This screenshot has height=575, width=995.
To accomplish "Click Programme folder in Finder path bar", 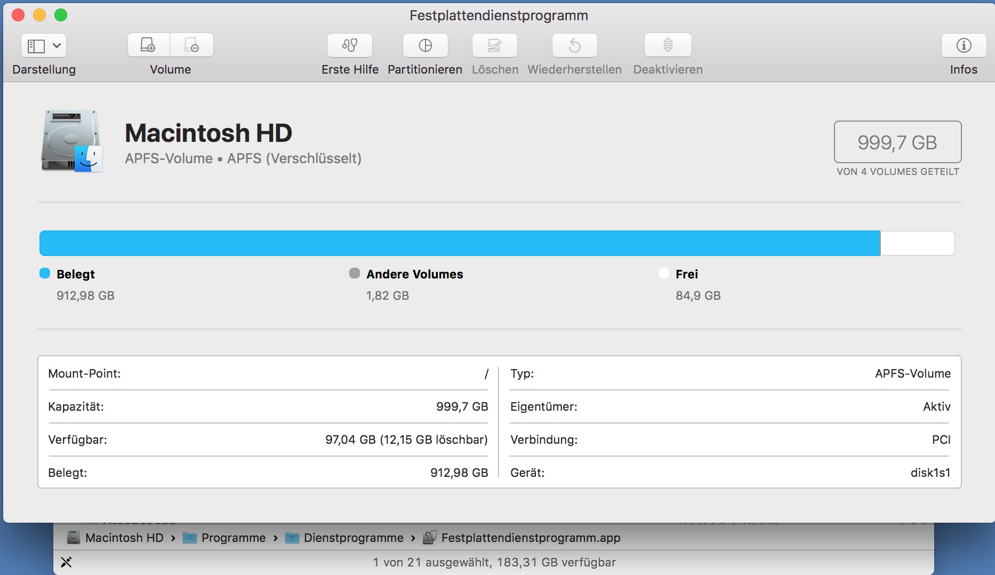I will (x=224, y=538).
